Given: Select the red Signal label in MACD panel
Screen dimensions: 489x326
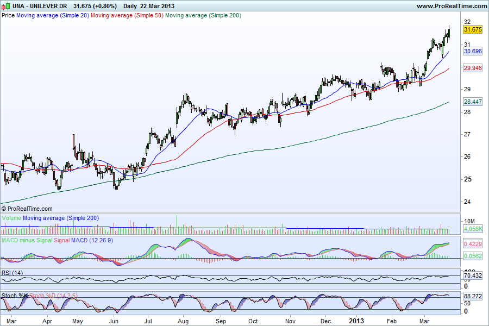Looking at the screenshot, I should coord(62,241).
